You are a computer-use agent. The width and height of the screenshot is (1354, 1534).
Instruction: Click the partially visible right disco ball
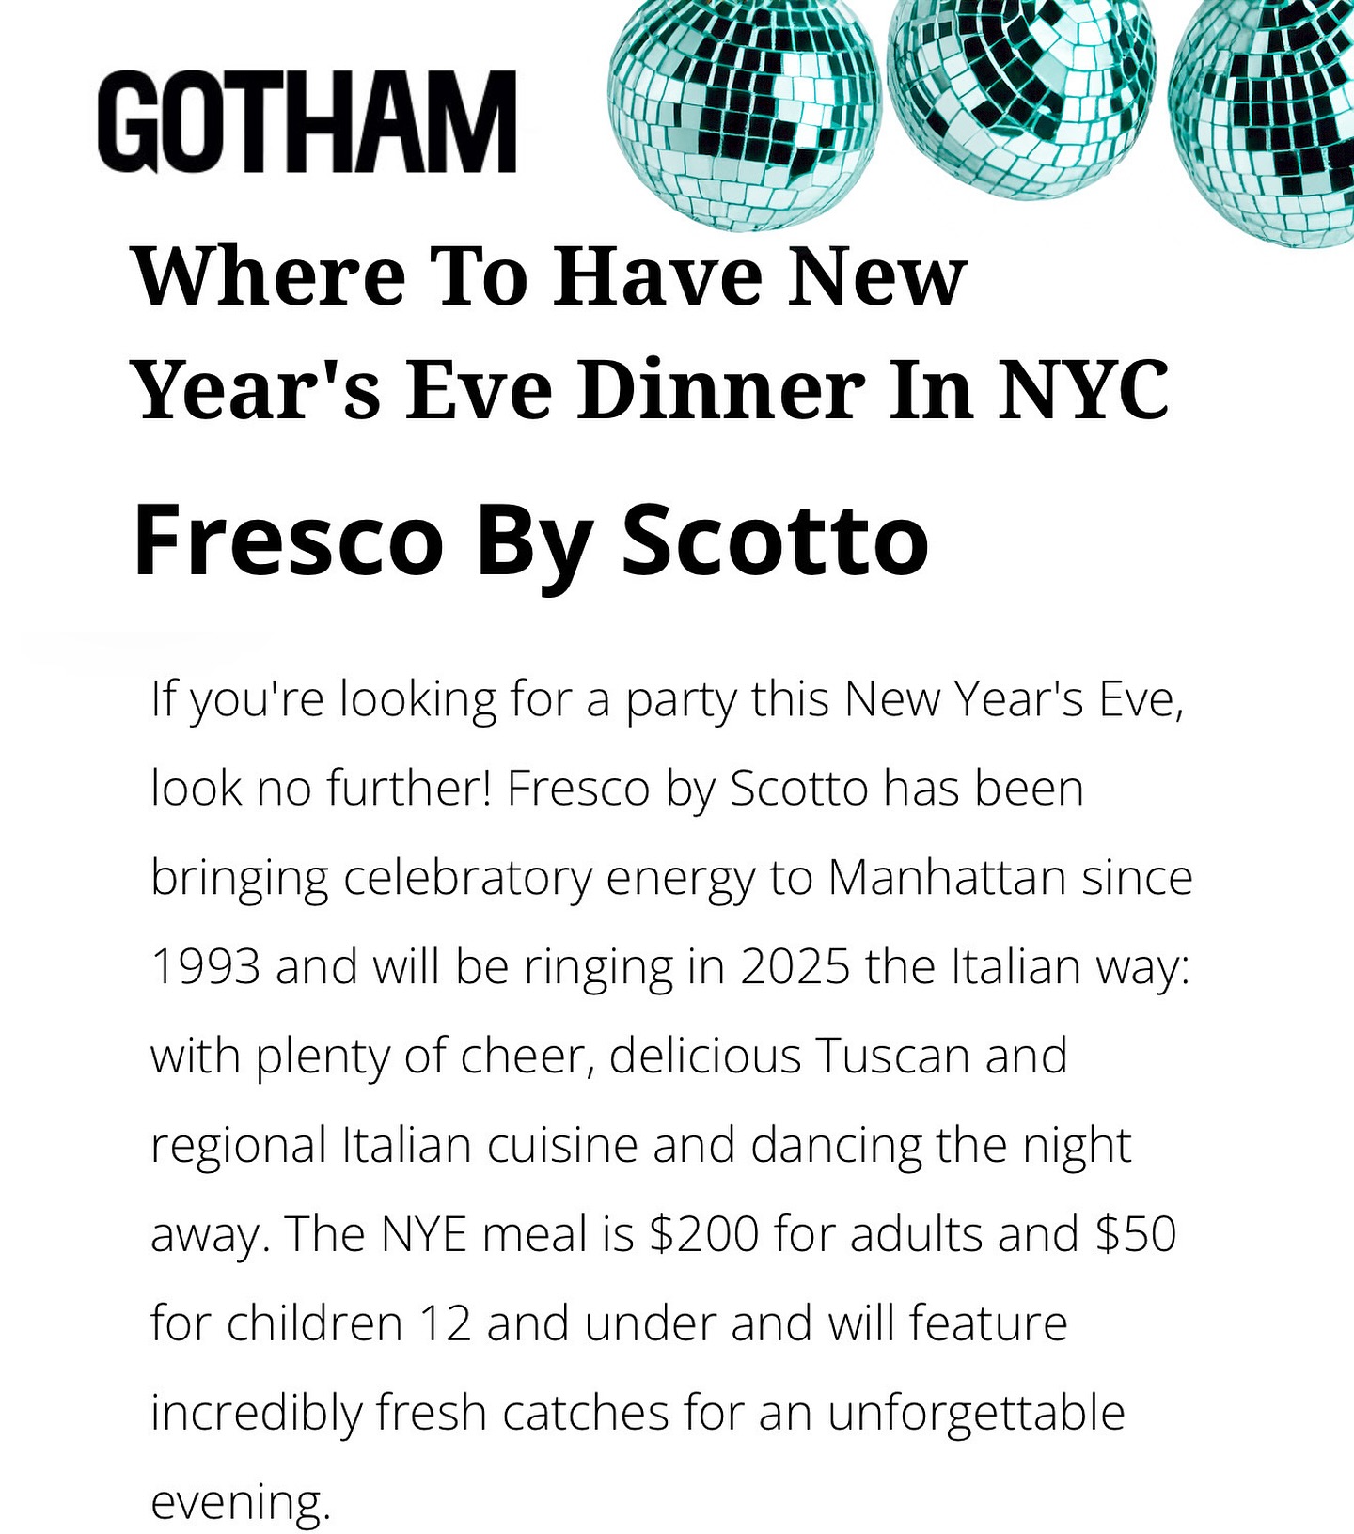pos(1260,122)
